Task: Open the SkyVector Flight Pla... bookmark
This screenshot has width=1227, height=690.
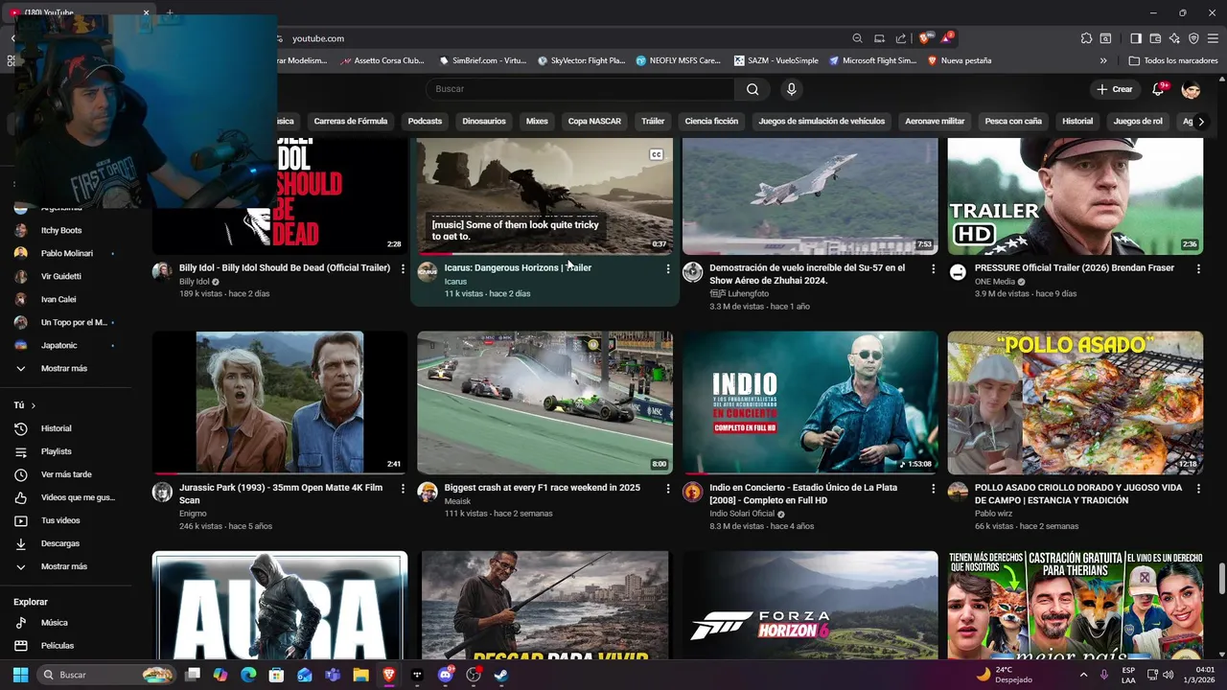Action: [582, 60]
